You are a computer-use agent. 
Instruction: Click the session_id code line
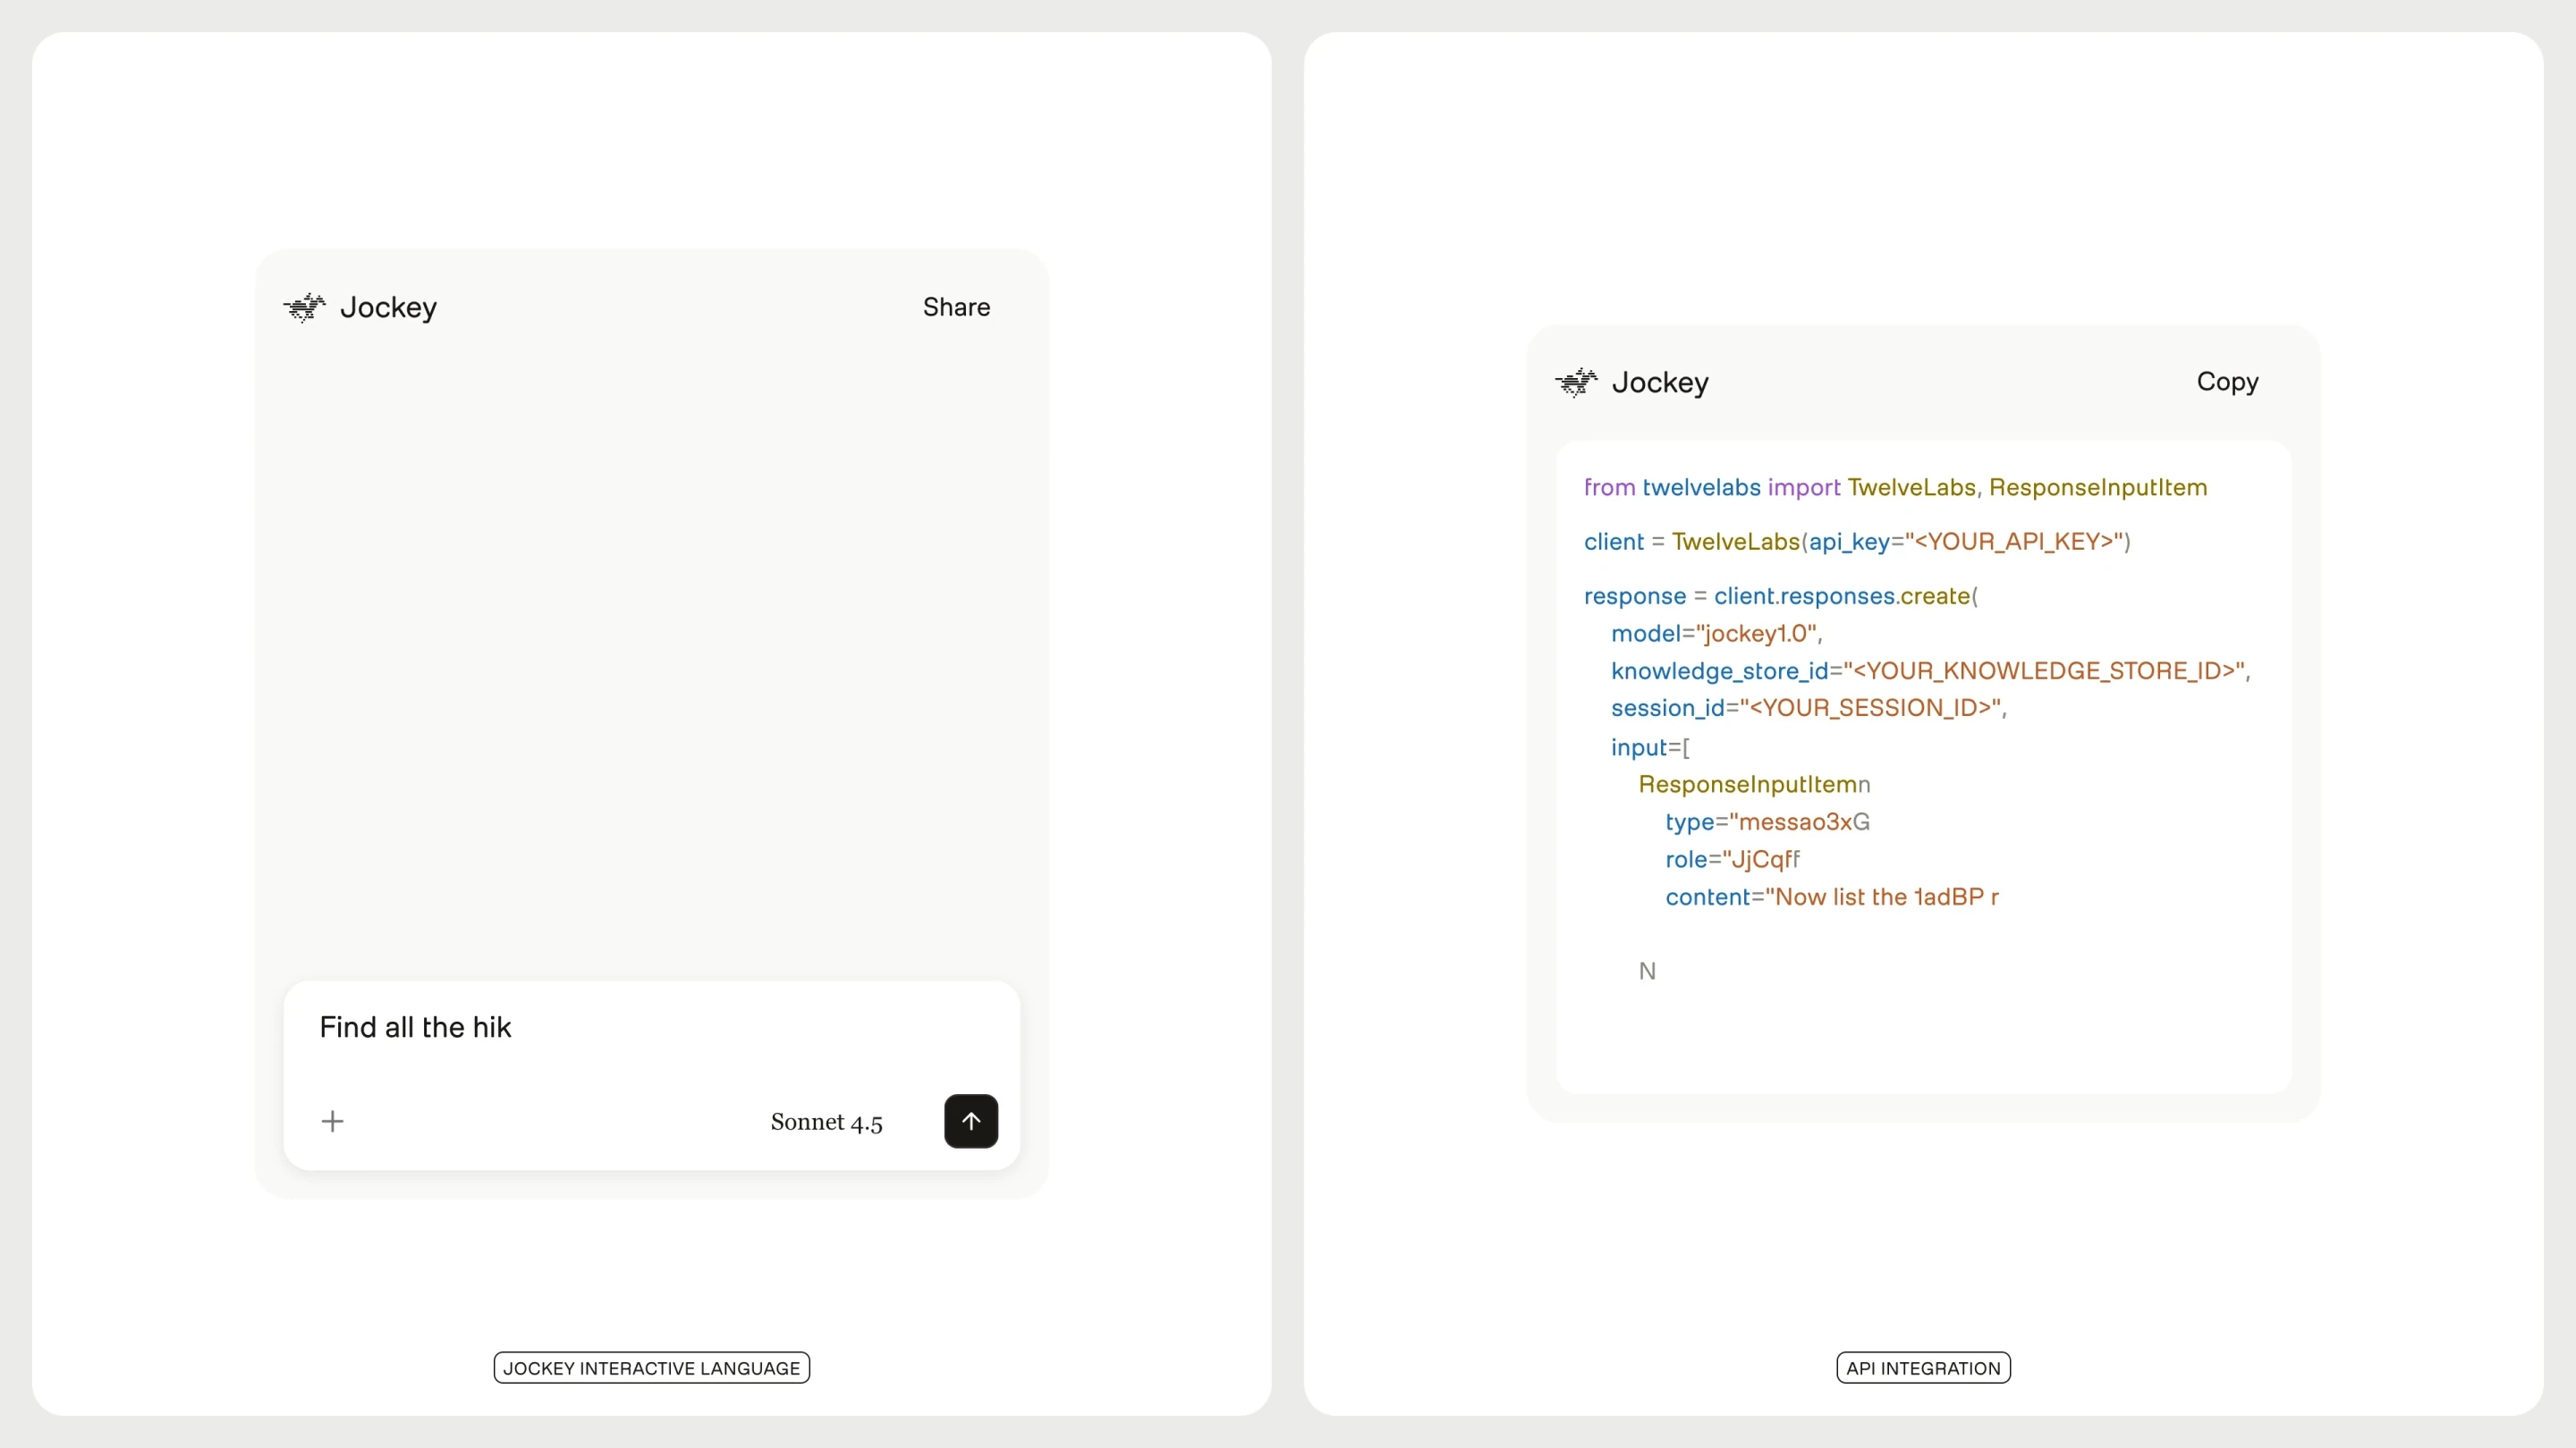pyautogui.click(x=1808, y=709)
